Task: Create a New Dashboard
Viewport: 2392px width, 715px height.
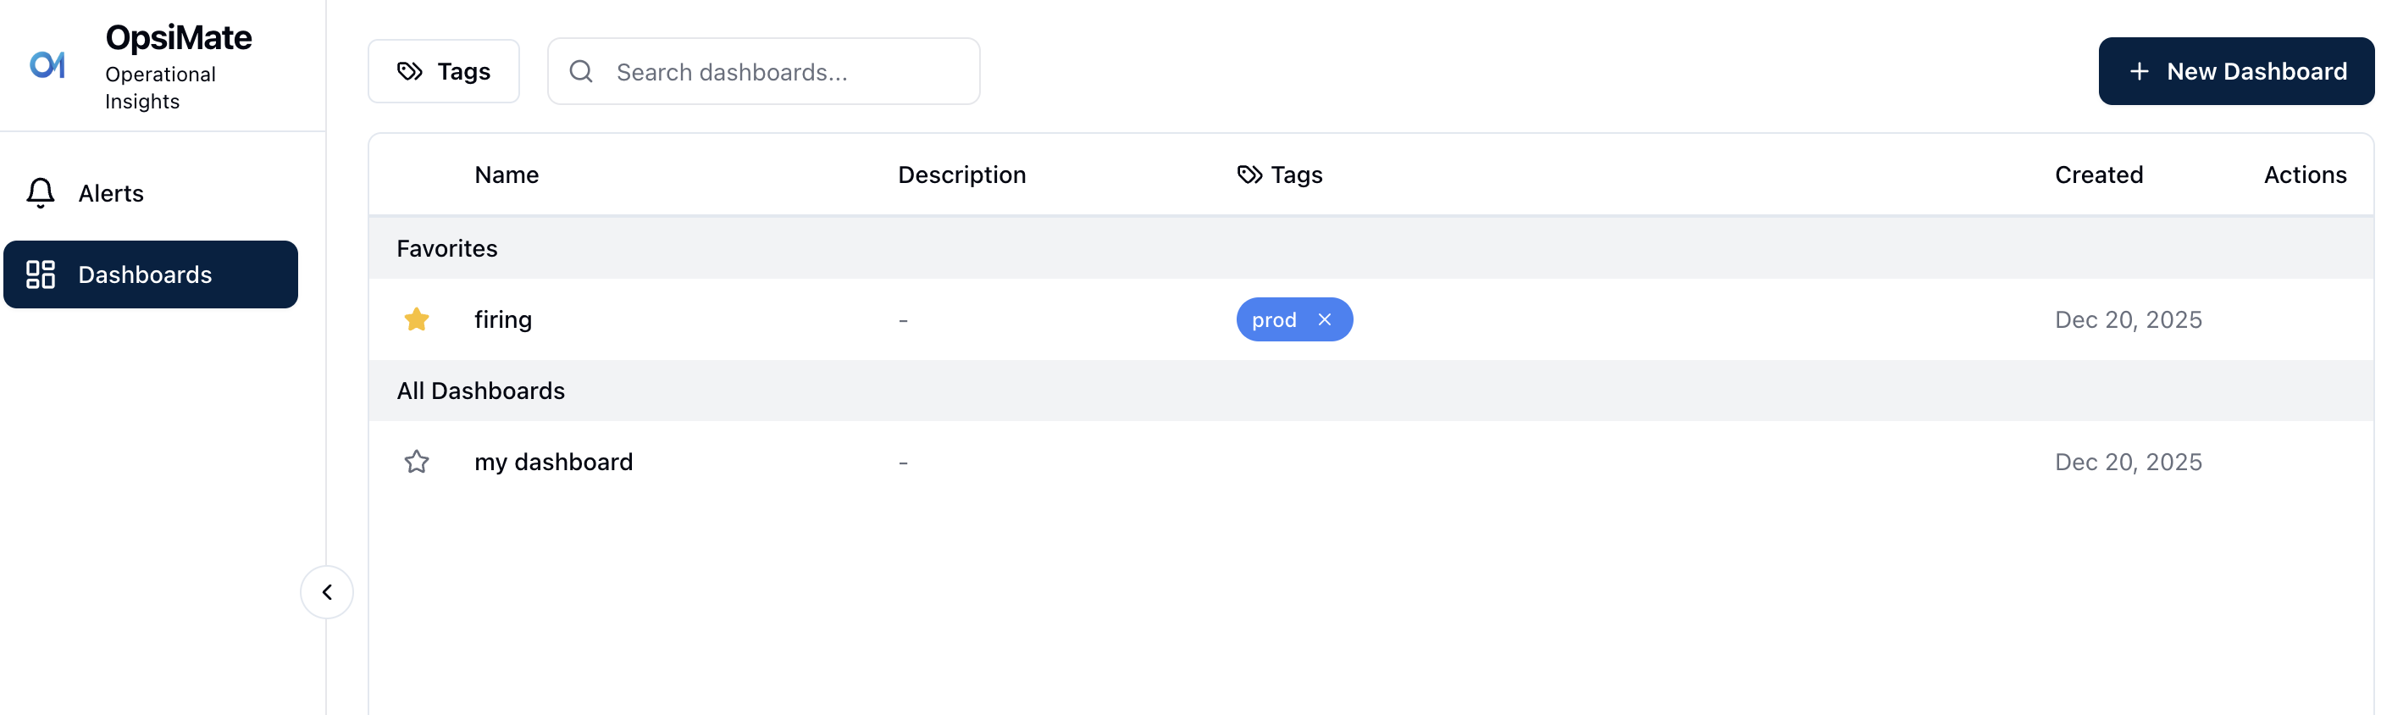Action: pyautogui.click(x=2236, y=71)
